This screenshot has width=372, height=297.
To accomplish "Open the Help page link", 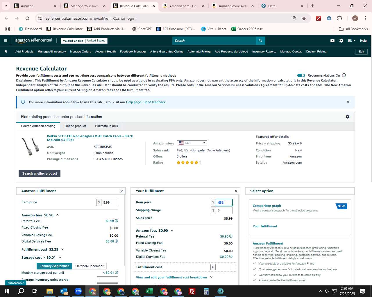I will click(x=133, y=102).
